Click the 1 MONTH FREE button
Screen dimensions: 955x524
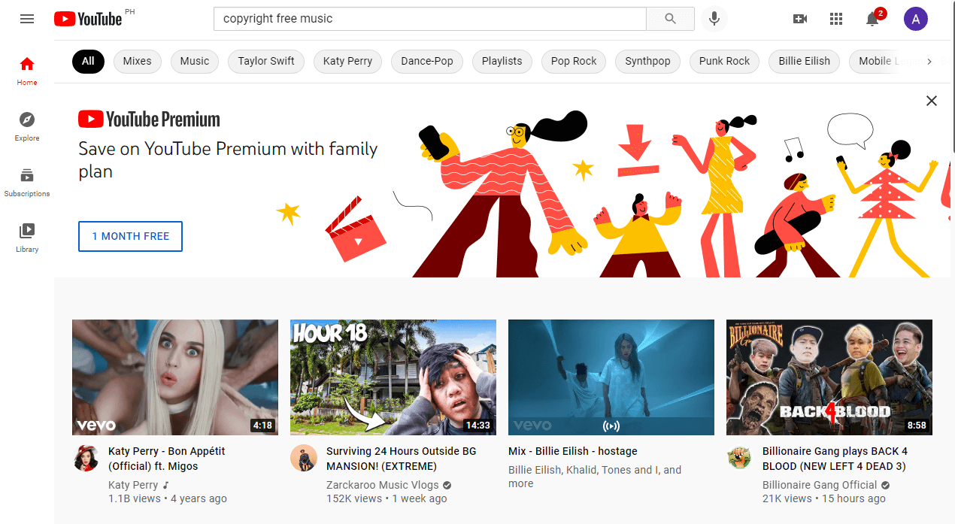(130, 236)
